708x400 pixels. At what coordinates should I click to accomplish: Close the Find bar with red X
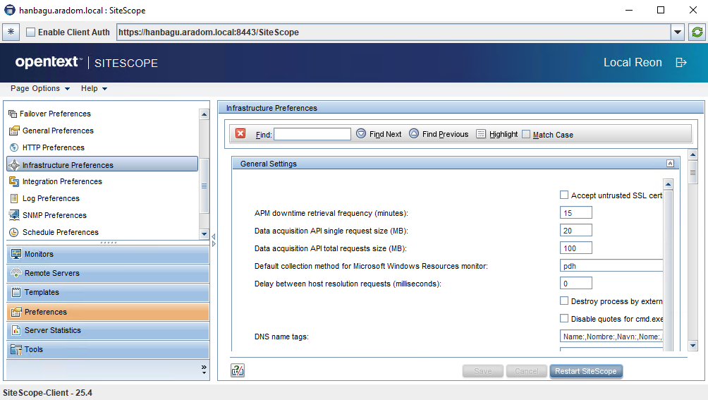[x=240, y=133]
